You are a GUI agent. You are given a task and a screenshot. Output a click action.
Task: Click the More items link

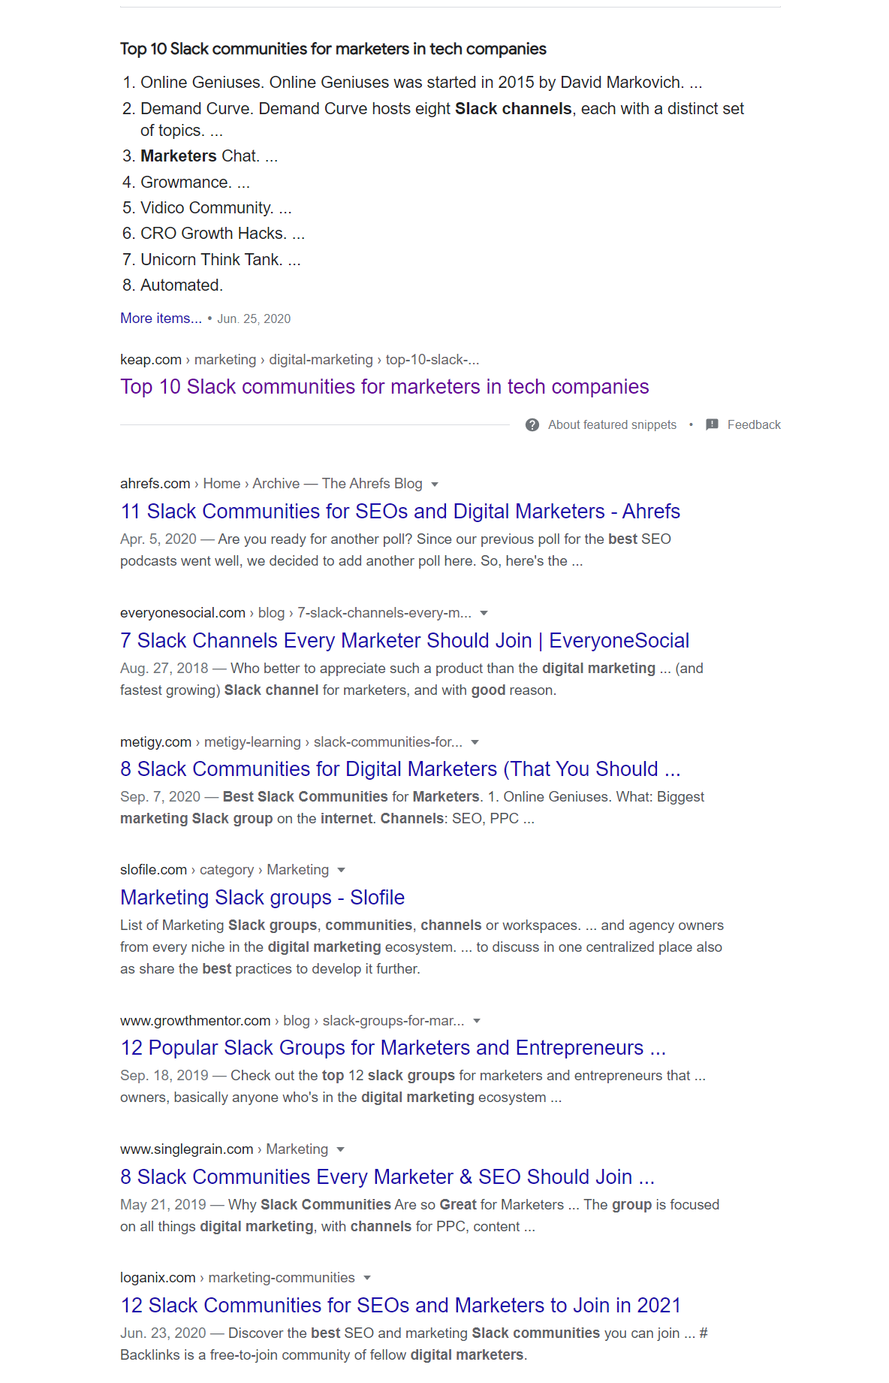pos(161,319)
